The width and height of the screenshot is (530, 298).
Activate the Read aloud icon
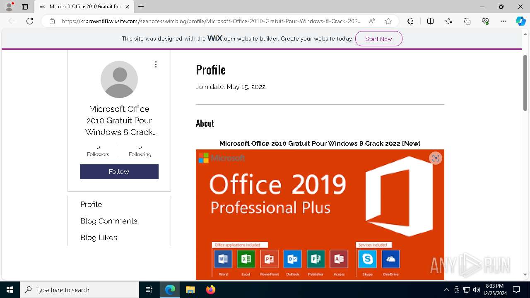[372, 21]
